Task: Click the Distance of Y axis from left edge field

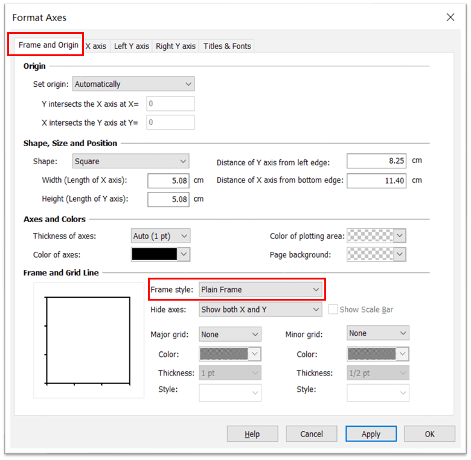Action: (376, 161)
